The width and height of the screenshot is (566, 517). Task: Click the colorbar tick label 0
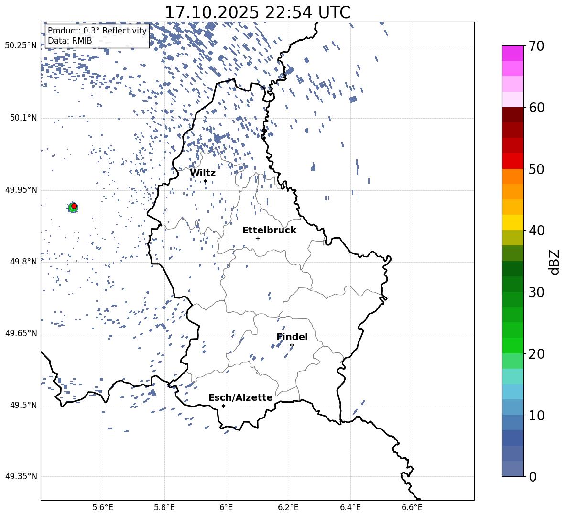(x=533, y=476)
